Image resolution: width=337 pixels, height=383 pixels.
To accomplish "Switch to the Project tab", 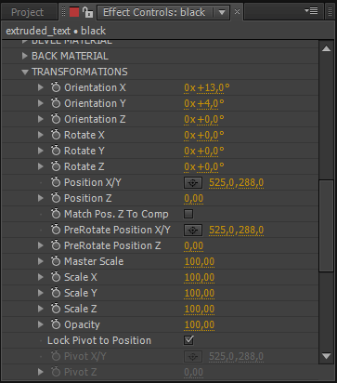I will click(x=28, y=12).
